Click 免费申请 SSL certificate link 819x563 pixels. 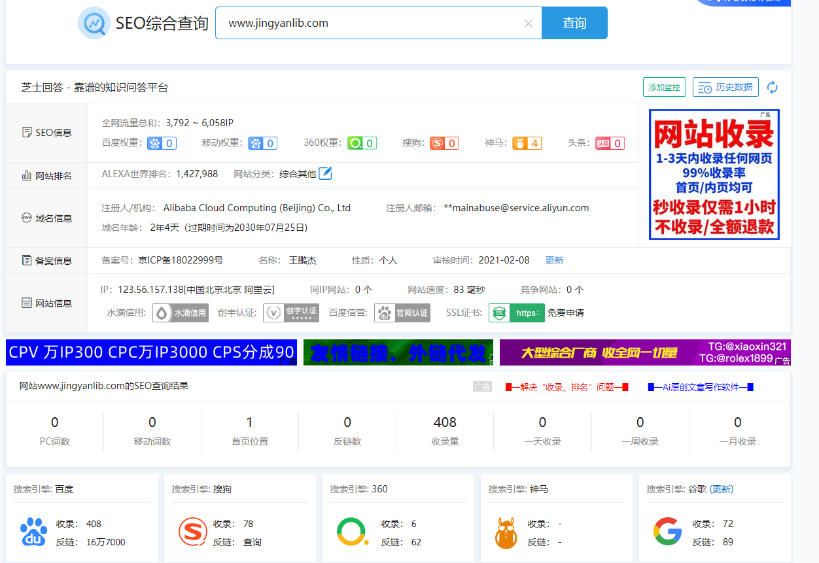click(566, 313)
